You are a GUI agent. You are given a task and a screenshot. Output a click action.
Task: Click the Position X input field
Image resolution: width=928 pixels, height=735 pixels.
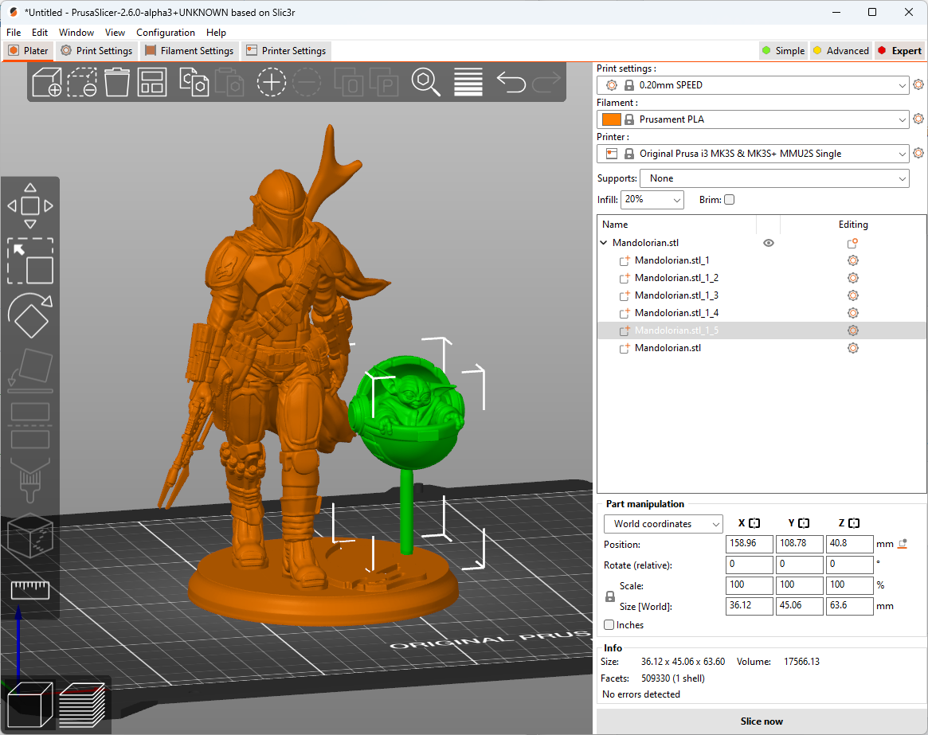coord(750,544)
